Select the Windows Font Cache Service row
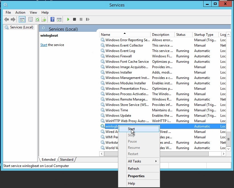The width and height of the screenshot is (234, 188). [x=163, y=62]
